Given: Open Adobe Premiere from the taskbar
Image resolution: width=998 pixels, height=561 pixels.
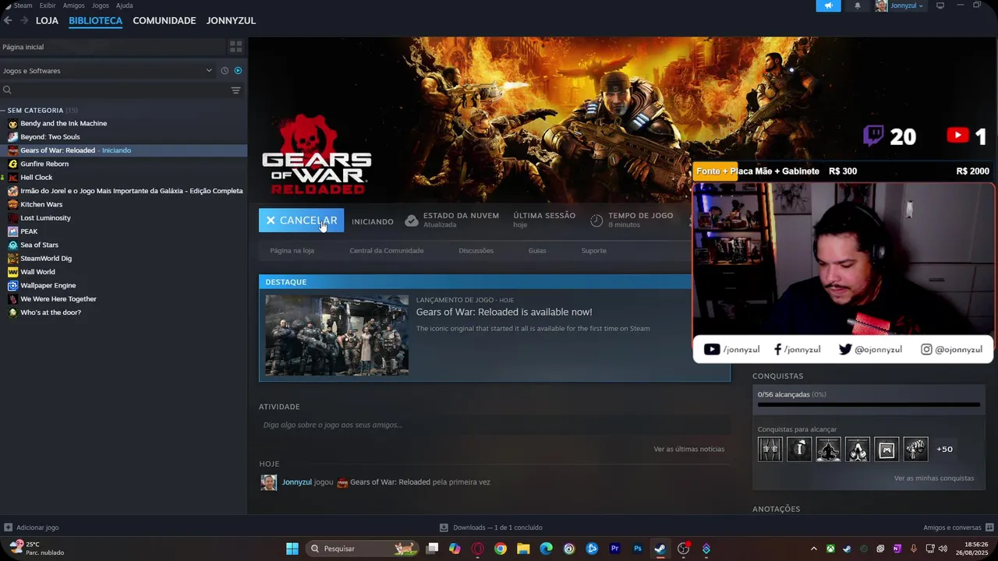Looking at the screenshot, I should coord(614,549).
